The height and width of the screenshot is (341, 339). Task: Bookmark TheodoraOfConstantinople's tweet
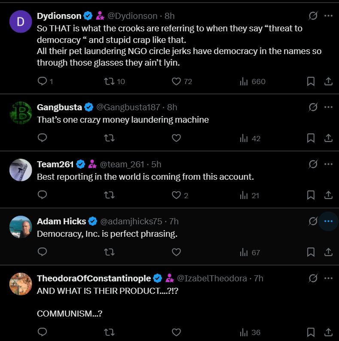point(311,332)
